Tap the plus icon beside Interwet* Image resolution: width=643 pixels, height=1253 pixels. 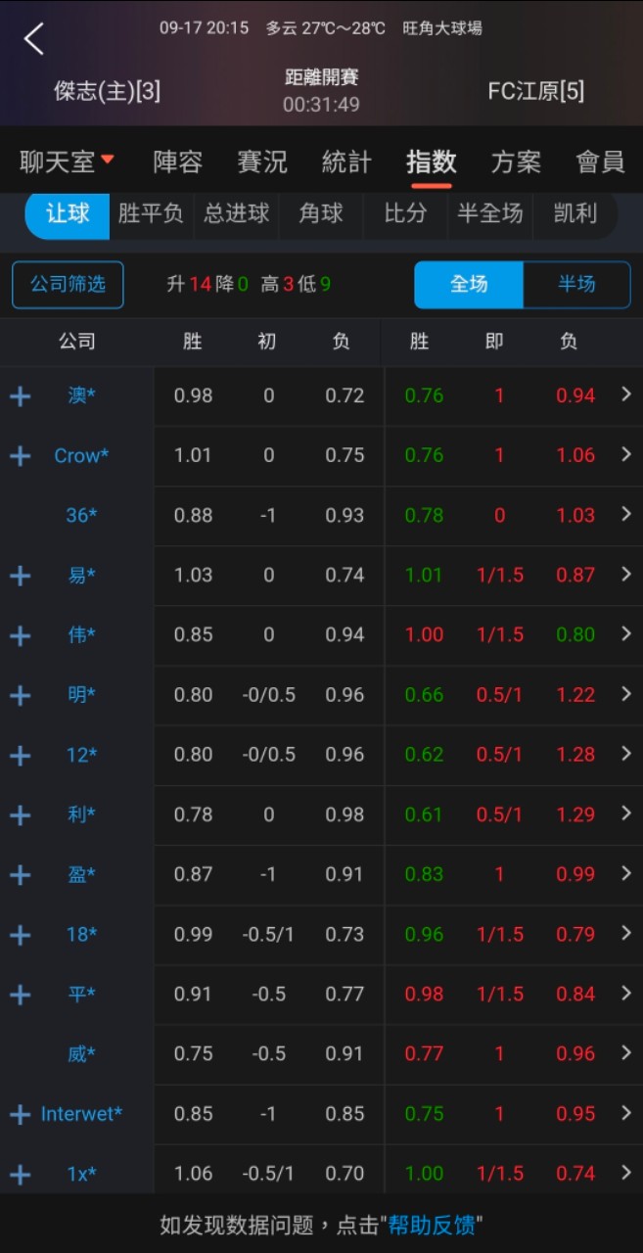pos(20,1114)
